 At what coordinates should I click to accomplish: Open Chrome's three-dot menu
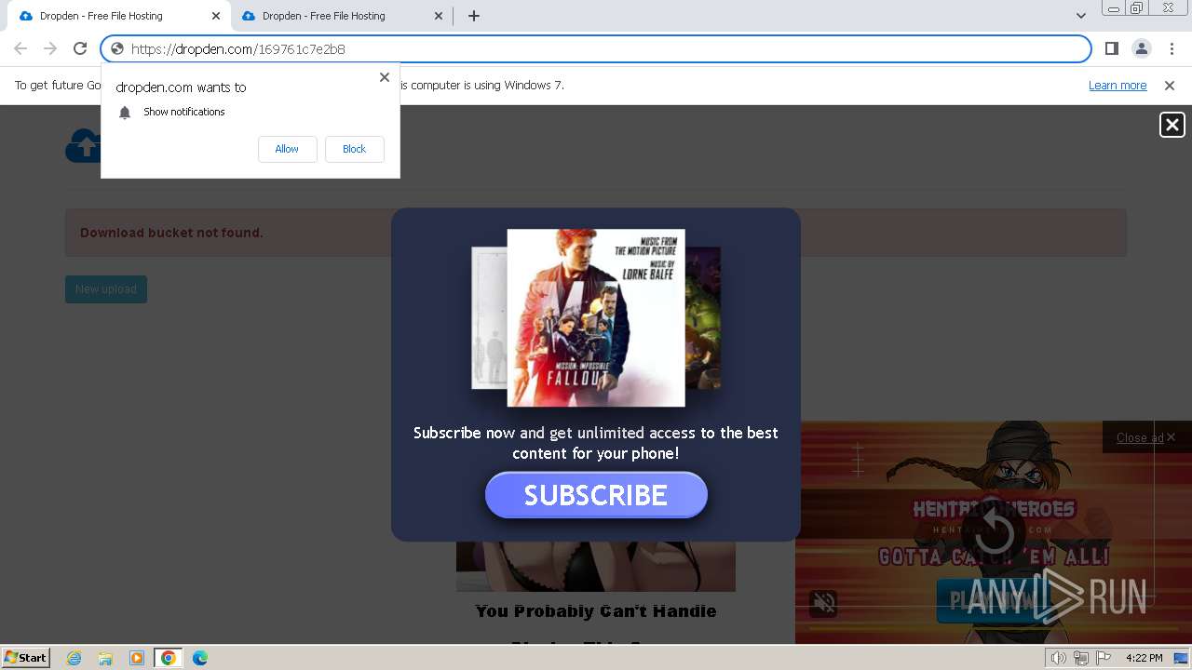(1171, 48)
